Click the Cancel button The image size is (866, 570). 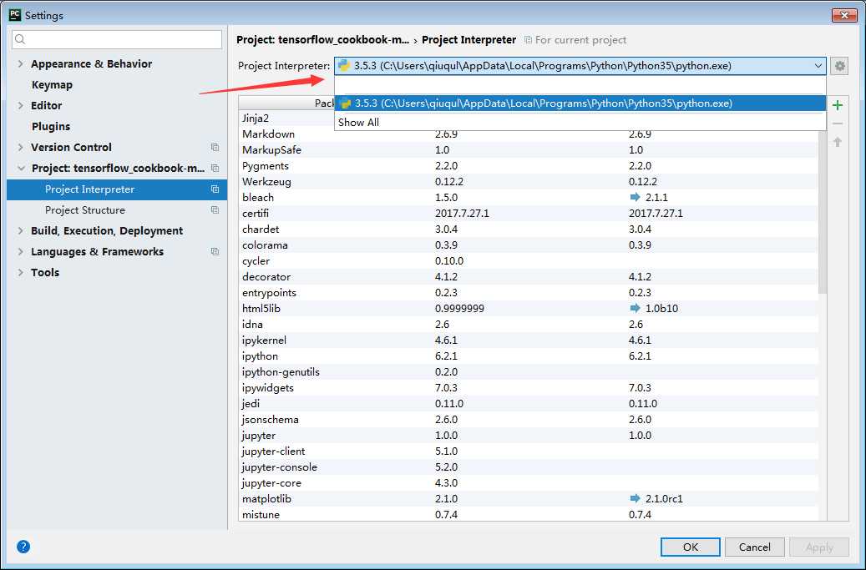point(754,547)
